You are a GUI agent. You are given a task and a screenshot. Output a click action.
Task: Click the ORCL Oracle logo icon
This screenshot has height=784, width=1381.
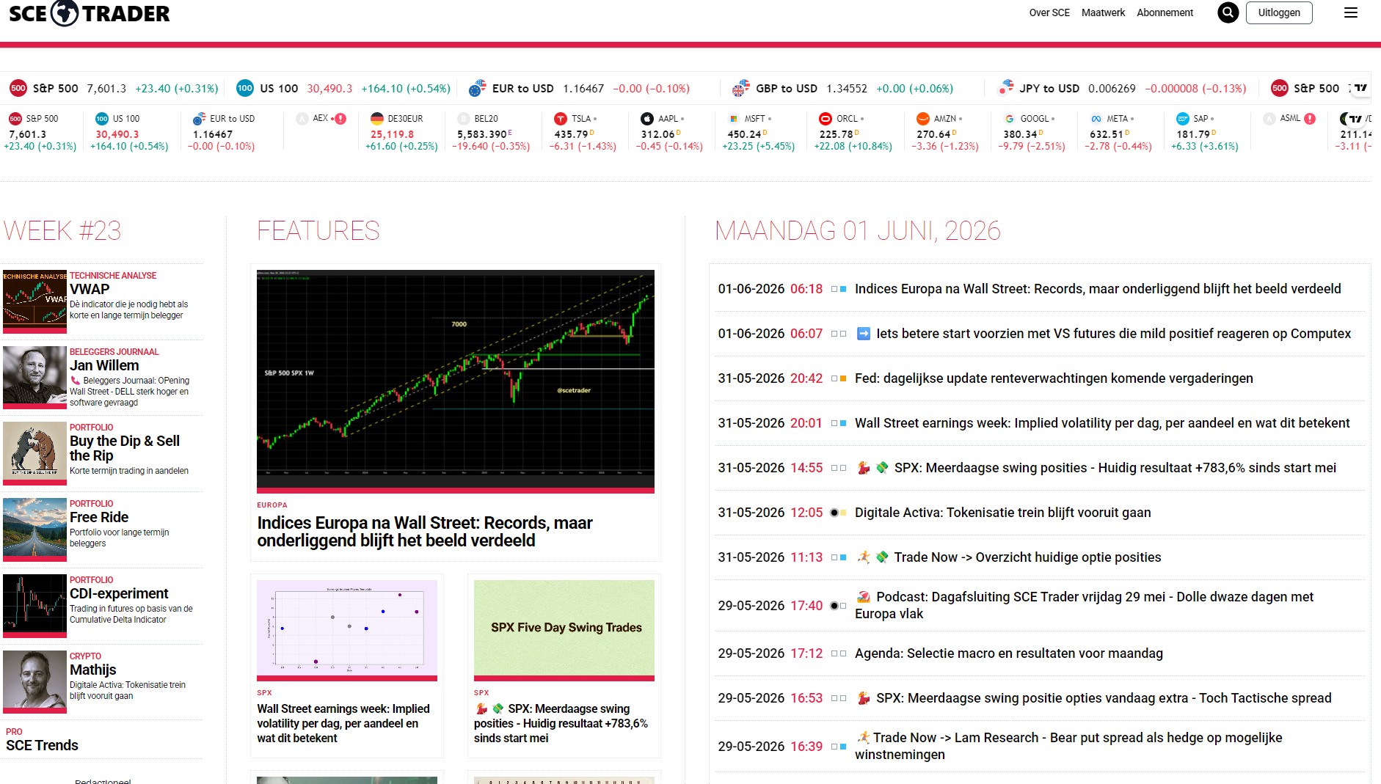(x=825, y=118)
